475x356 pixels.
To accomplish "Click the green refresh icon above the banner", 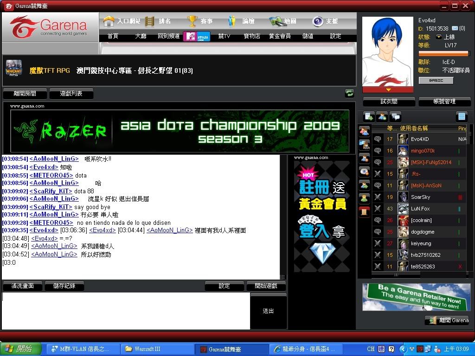I will [349, 93].
